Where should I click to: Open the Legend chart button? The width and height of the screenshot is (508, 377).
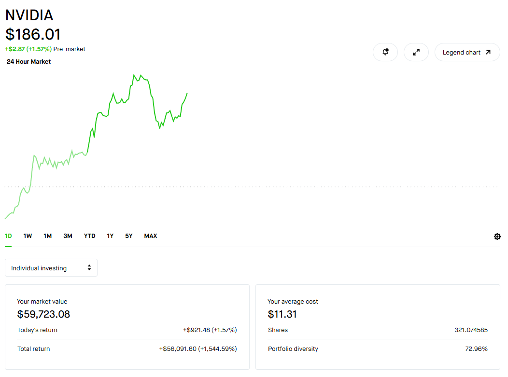[x=467, y=52]
